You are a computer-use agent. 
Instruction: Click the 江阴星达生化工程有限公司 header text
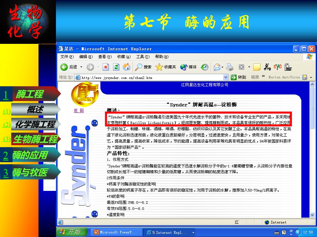coord(204,85)
